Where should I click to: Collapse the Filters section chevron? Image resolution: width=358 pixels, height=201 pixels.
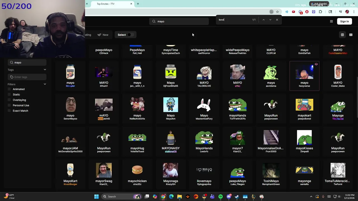[45, 84]
